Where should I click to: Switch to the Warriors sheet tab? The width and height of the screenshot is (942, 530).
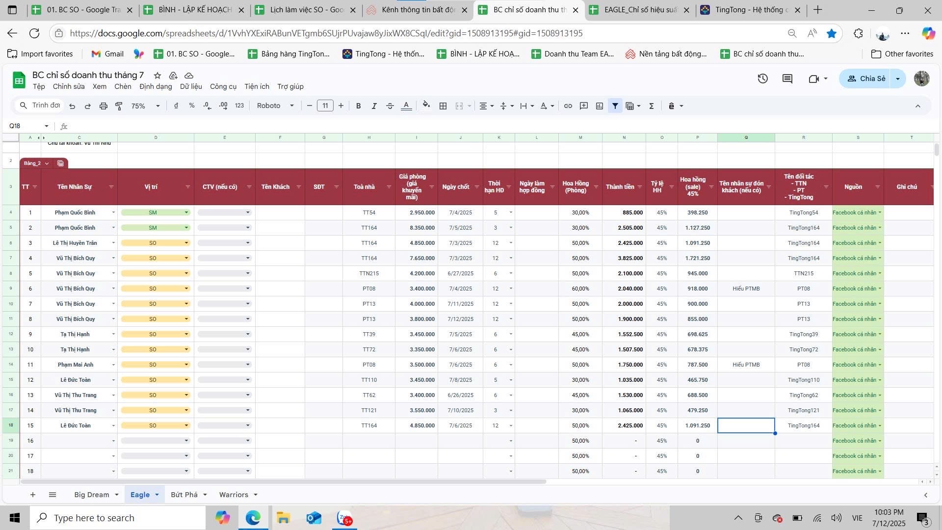[x=234, y=495]
